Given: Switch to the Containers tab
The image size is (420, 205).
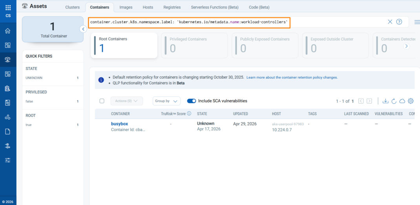Looking at the screenshot, I should [100, 7].
